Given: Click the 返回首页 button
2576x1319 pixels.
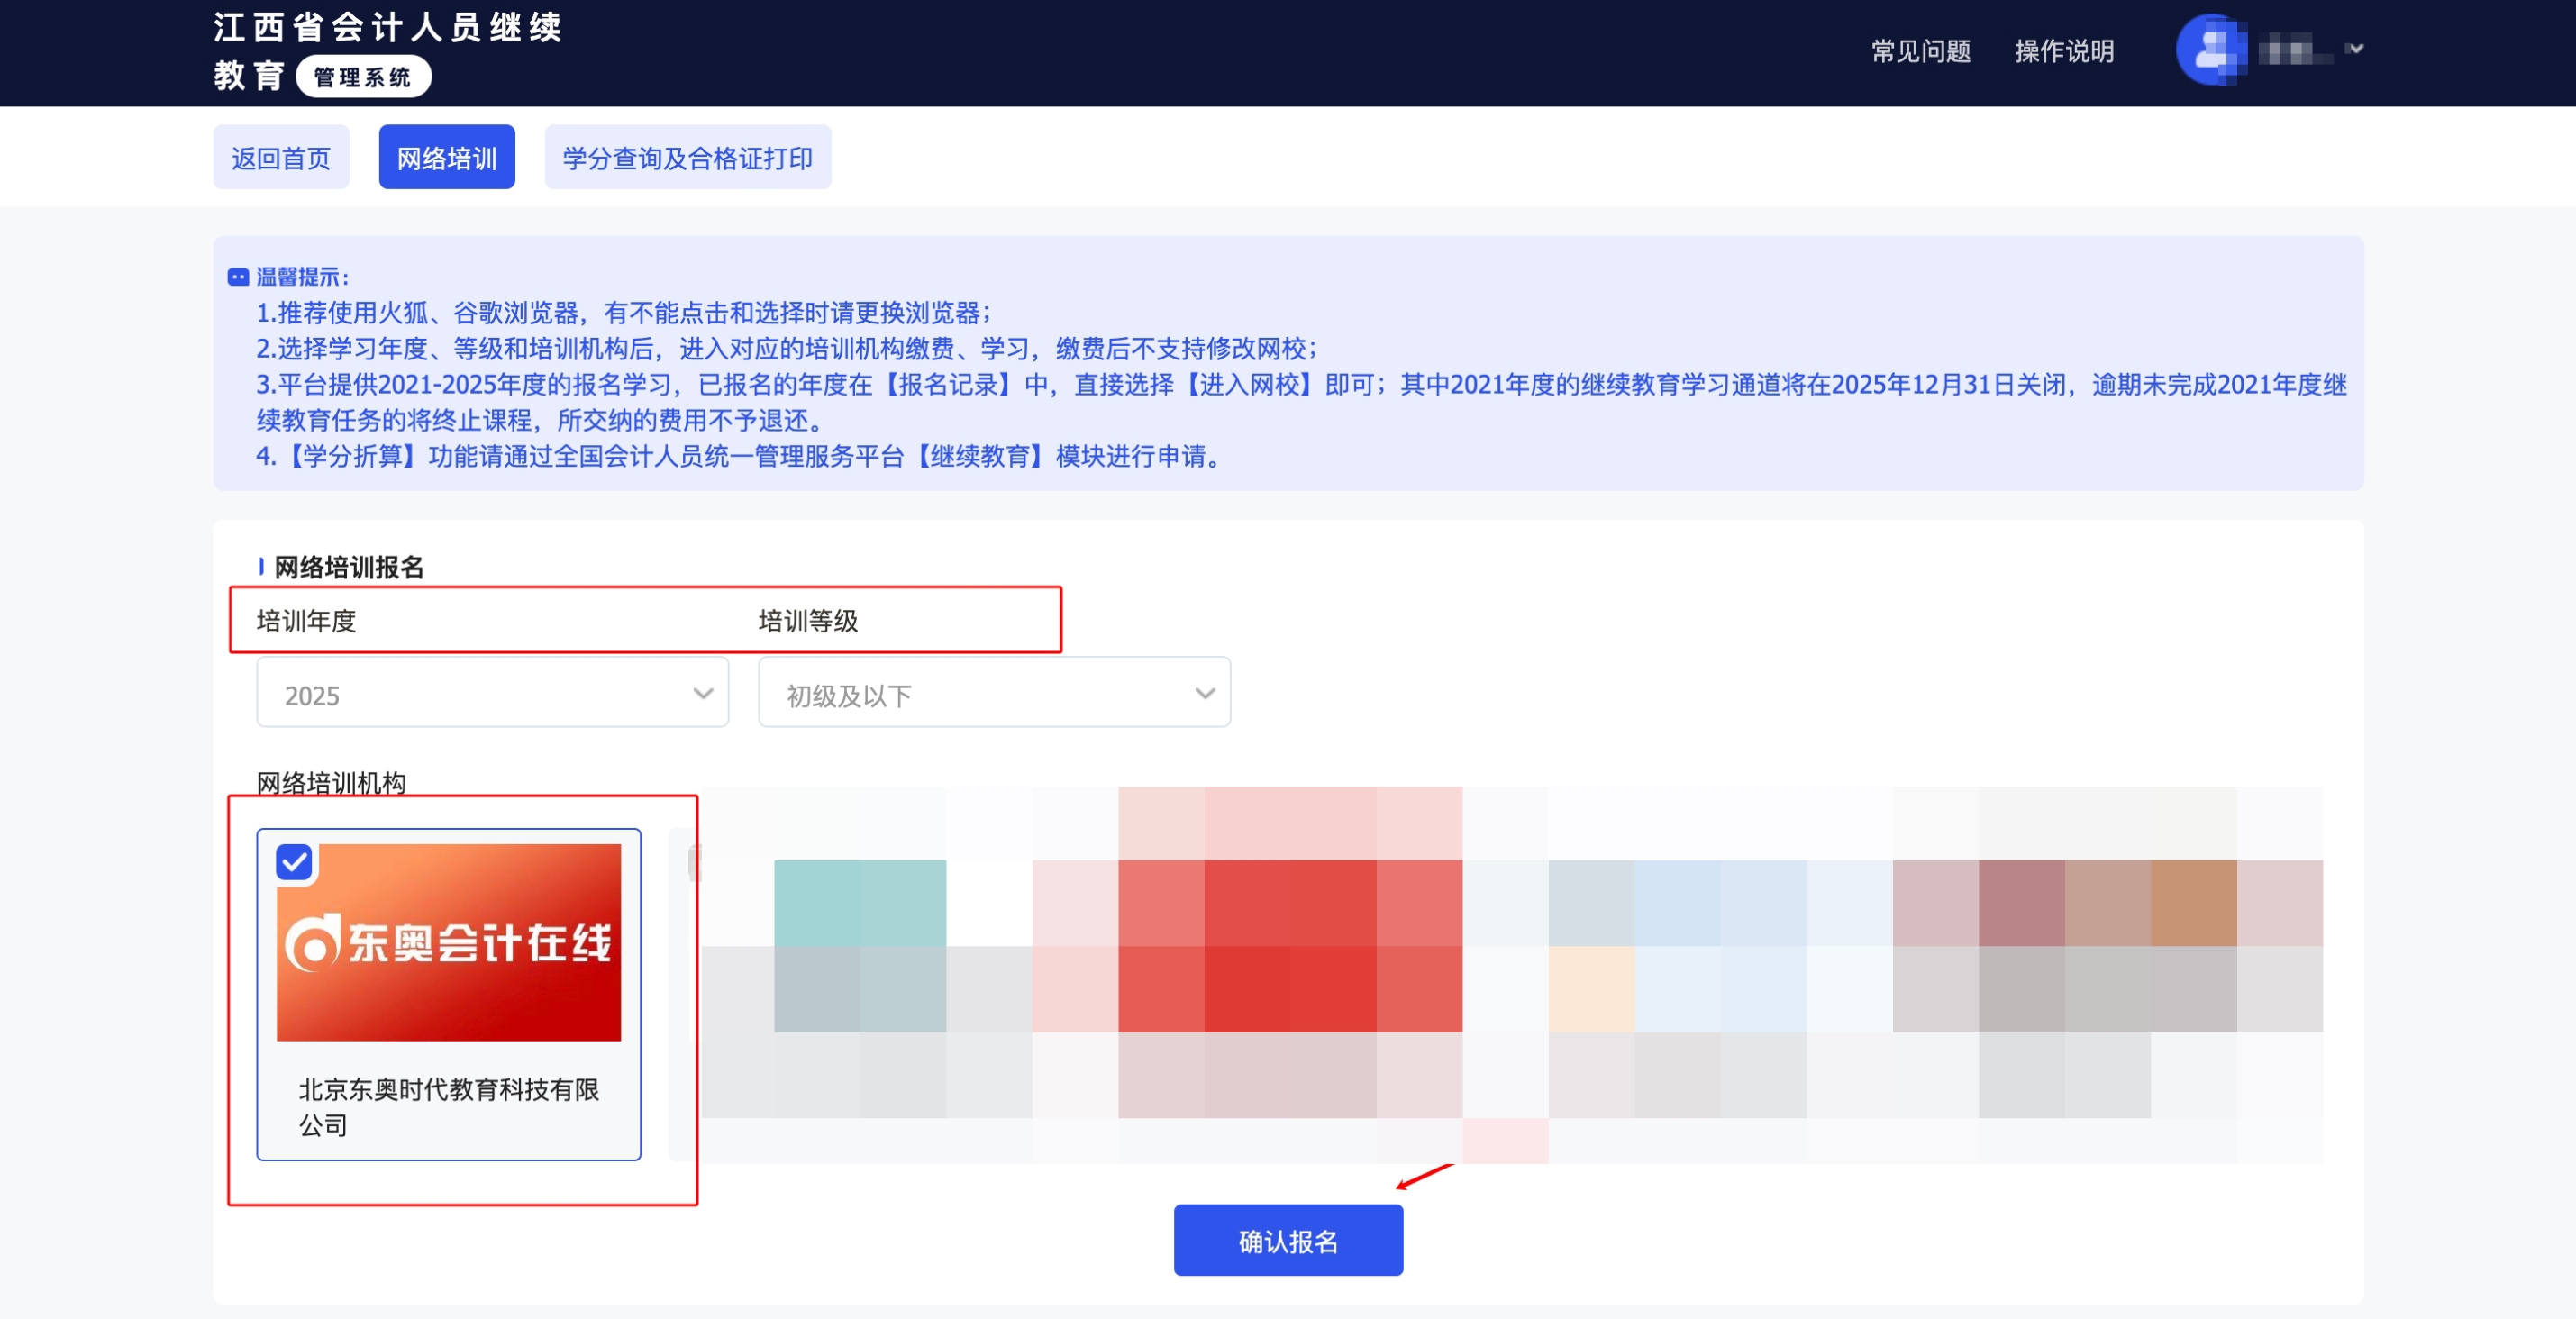Looking at the screenshot, I should pyautogui.click(x=281, y=156).
